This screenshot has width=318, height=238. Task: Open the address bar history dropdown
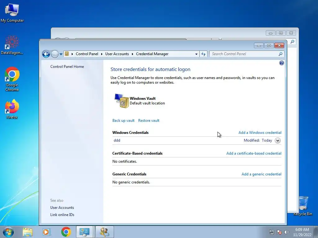pyautogui.click(x=196, y=54)
